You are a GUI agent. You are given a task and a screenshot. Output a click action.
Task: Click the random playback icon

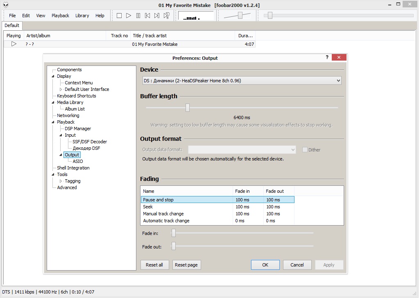point(166,16)
